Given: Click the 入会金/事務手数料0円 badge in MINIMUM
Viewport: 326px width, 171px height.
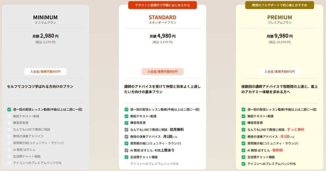Looking at the screenshot, I should coord(46,72).
